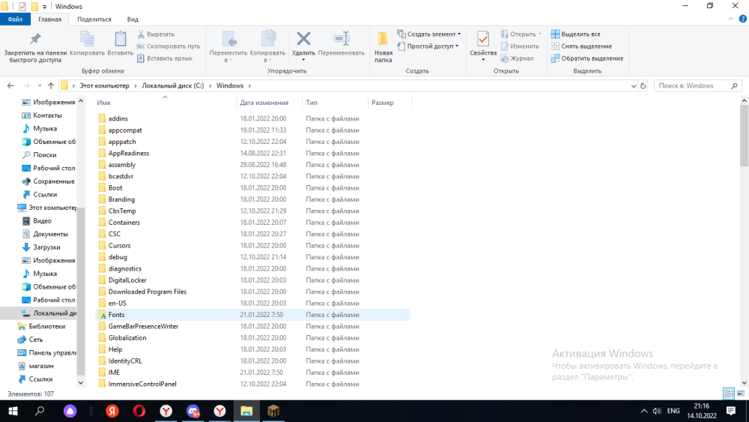Viewport: 749px width, 422px height.
Task: Select Контакты in navigation pane
Action: click(x=47, y=115)
